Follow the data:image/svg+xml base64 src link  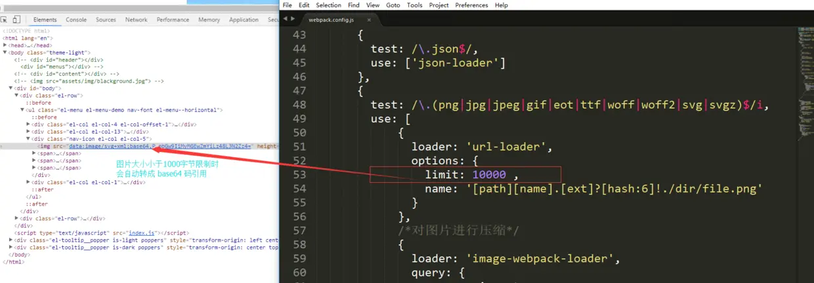click(160, 146)
